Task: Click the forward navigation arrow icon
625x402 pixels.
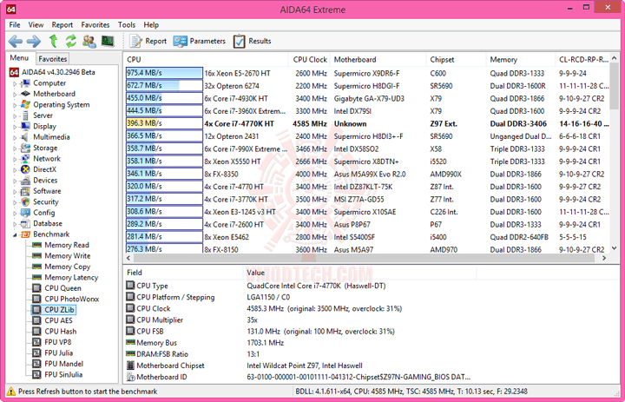Action: click(34, 41)
